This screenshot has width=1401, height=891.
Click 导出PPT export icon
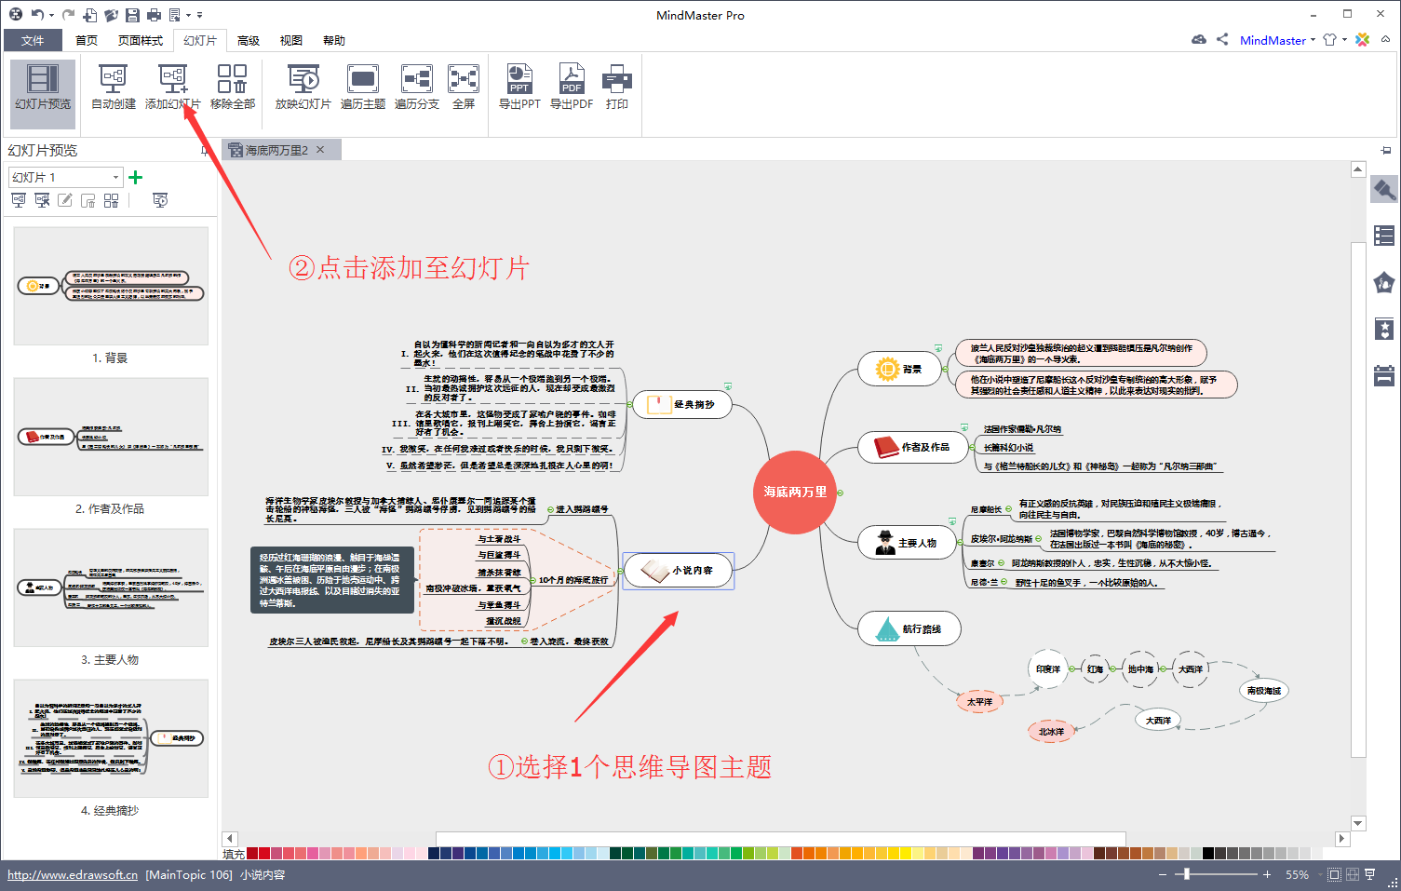(x=519, y=87)
